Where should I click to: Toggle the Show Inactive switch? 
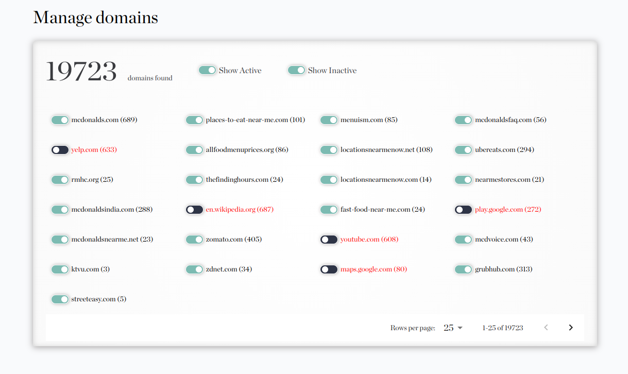[x=296, y=70]
